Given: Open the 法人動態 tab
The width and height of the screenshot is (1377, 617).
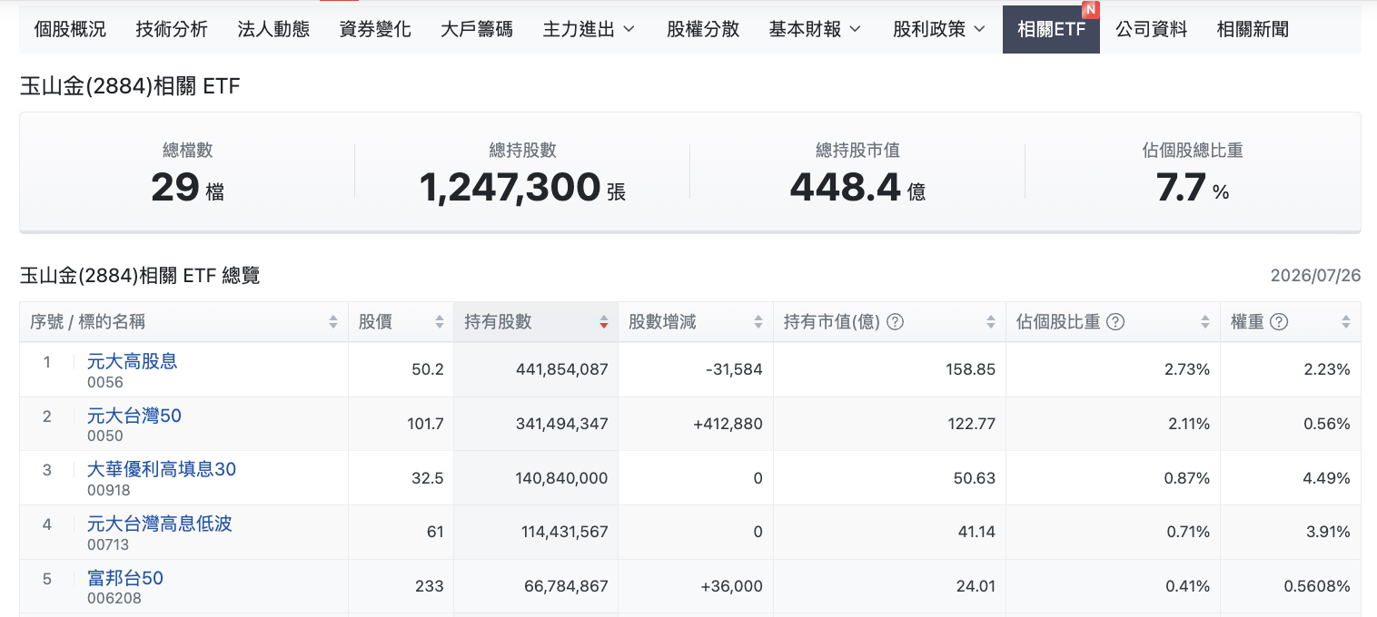Looking at the screenshot, I should click(273, 29).
